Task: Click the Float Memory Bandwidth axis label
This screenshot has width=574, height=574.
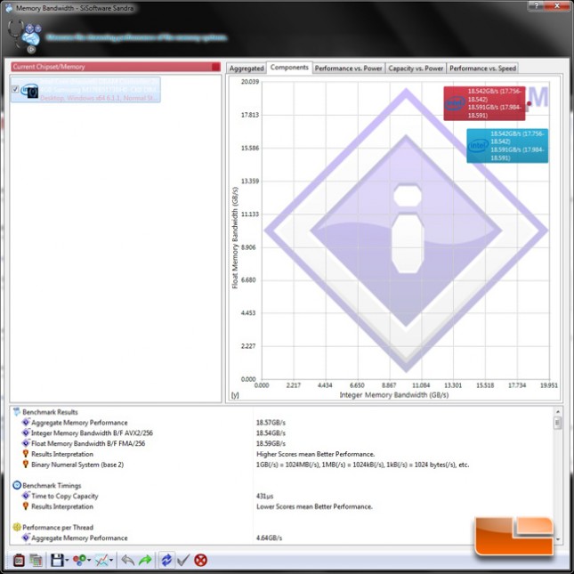Action: [235, 238]
